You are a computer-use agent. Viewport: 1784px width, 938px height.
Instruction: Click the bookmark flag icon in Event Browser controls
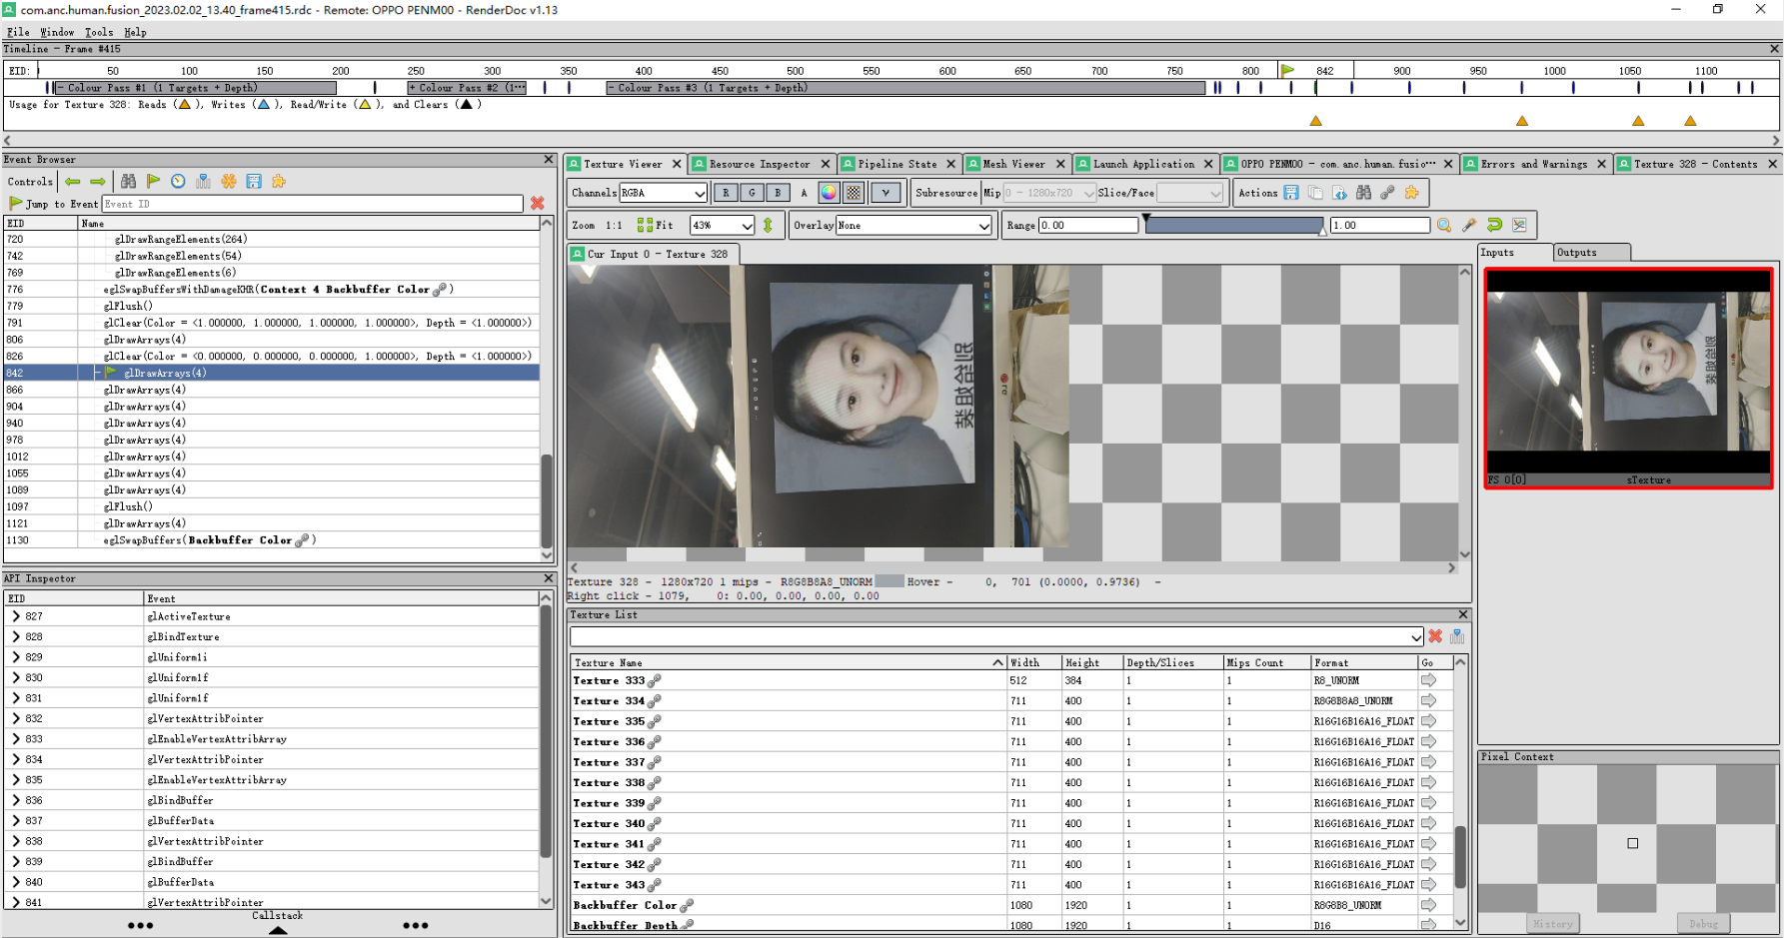click(153, 181)
